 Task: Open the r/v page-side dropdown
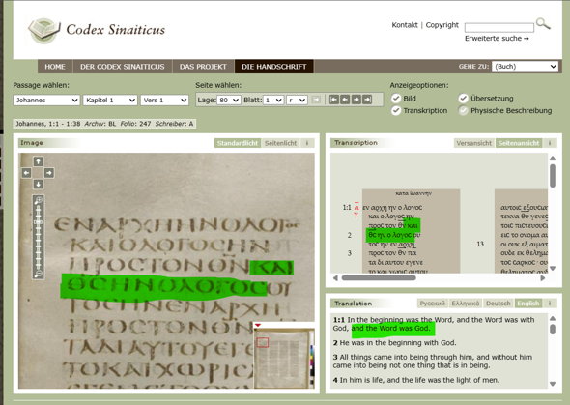click(297, 100)
